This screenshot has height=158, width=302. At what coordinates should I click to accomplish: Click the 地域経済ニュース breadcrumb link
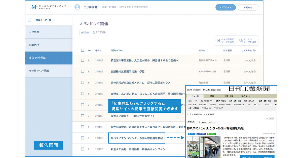click(x=199, y=114)
